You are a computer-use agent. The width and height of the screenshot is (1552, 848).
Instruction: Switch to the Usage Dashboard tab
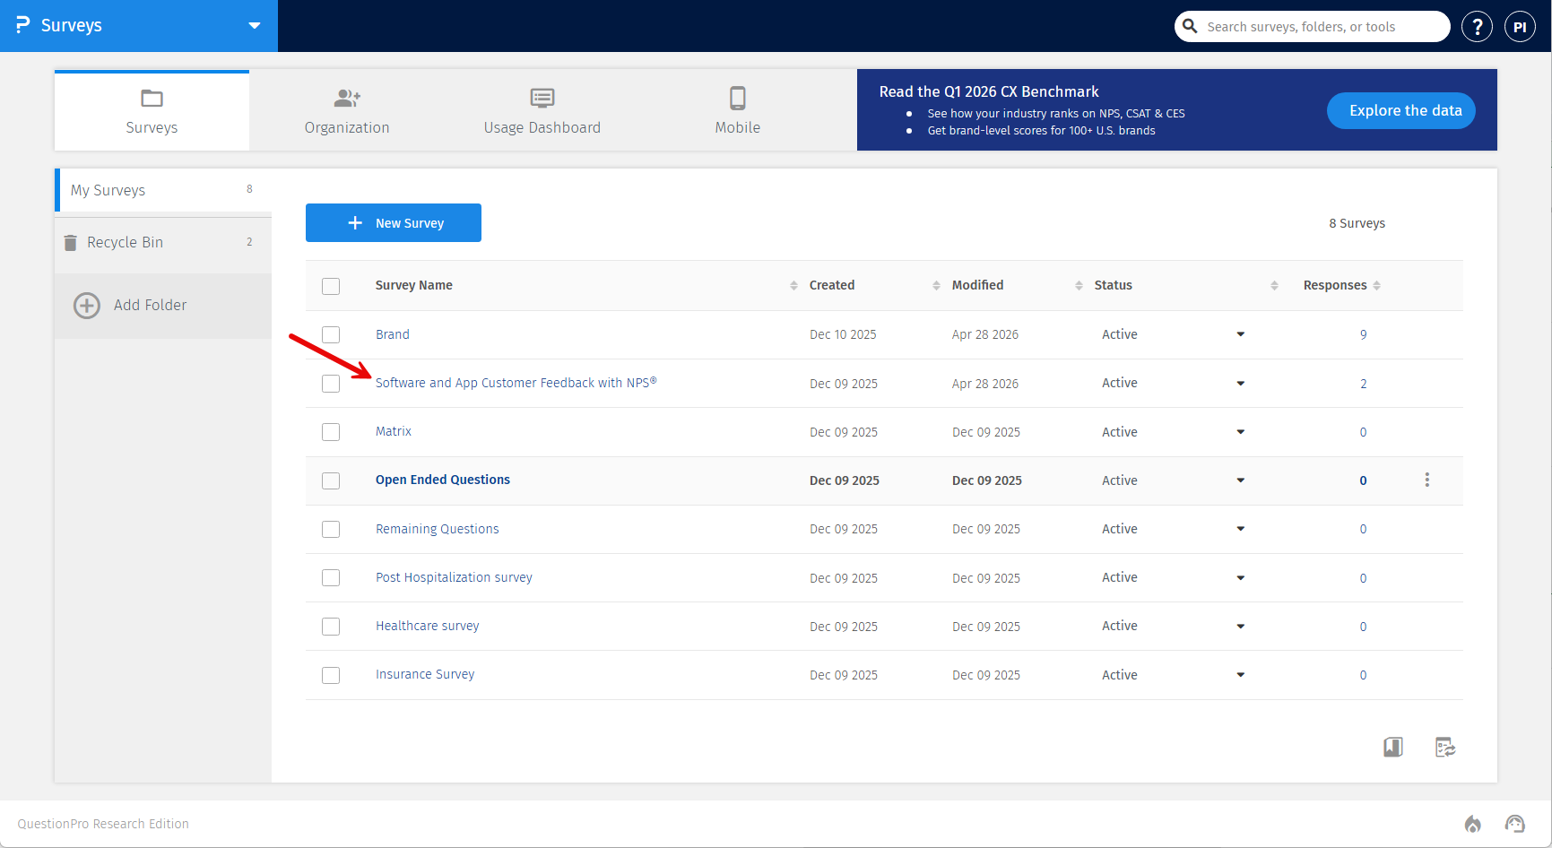point(542,111)
